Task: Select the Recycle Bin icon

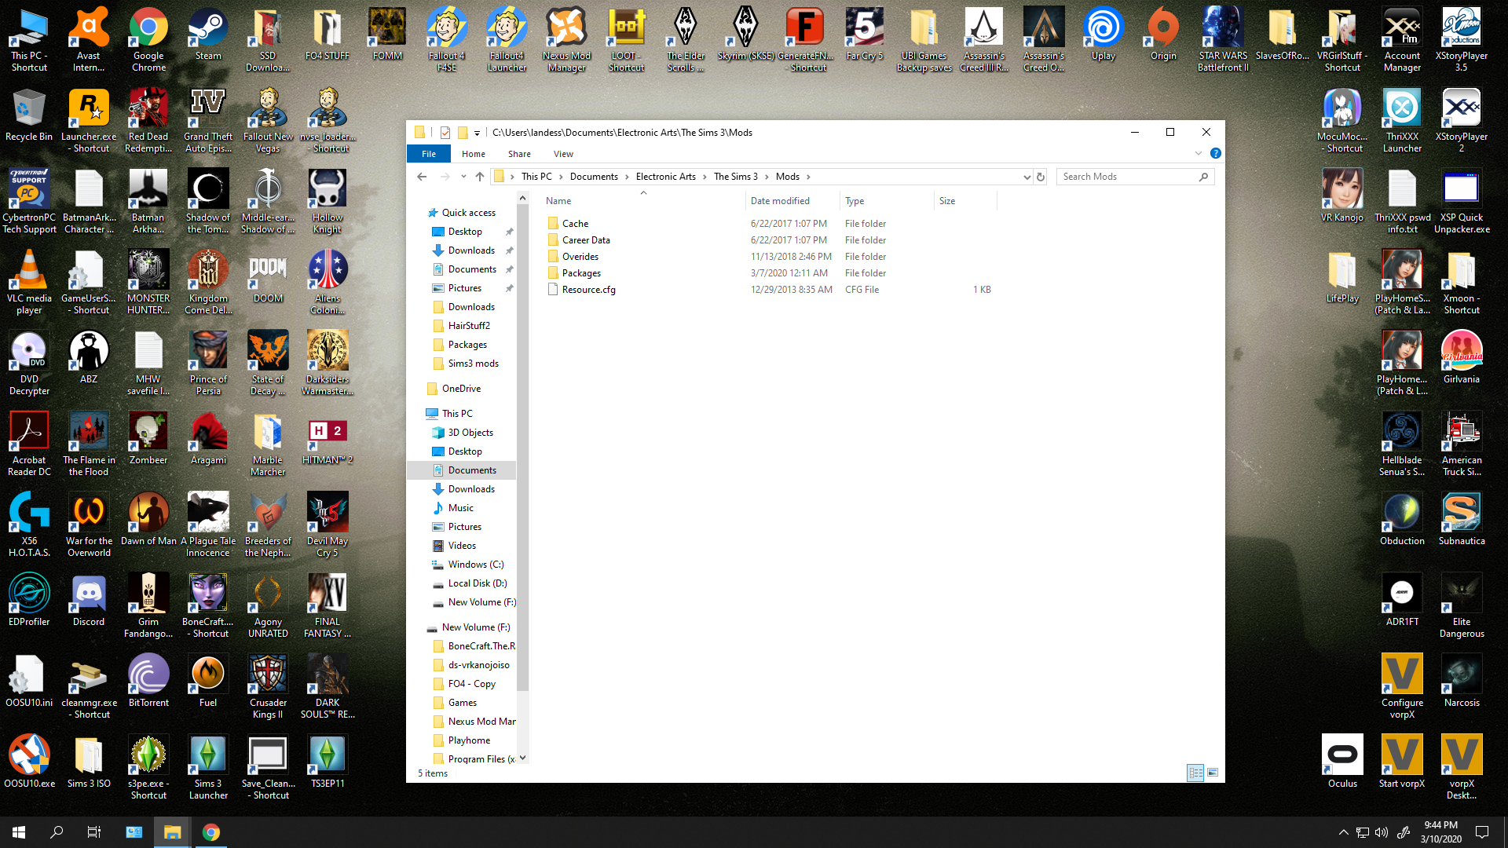Action: coord(29,115)
